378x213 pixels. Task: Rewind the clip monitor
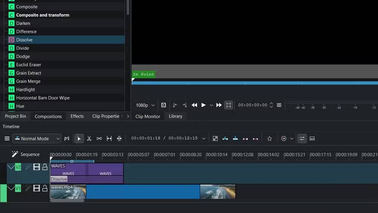click(194, 105)
